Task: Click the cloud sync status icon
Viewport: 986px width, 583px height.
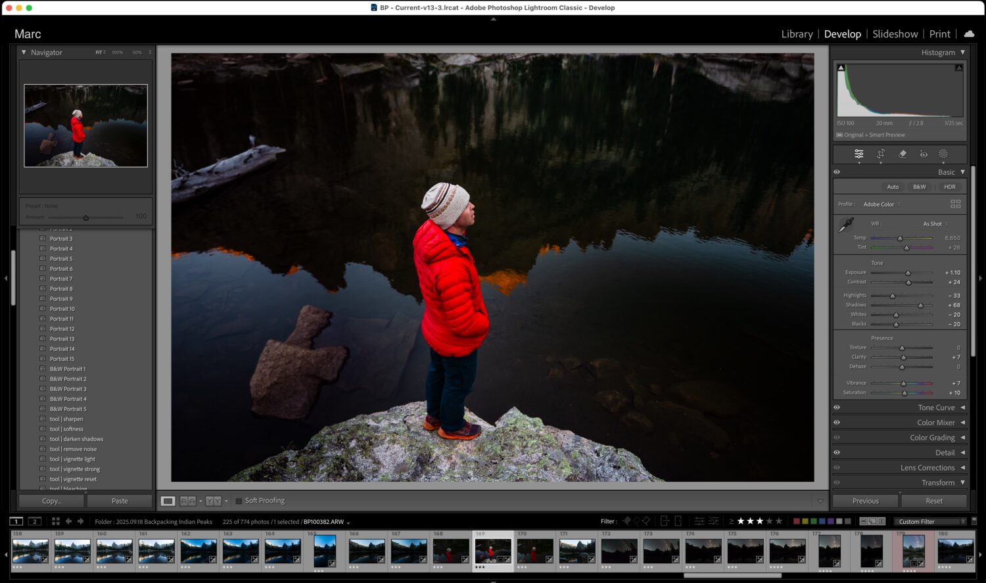Action: (969, 34)
